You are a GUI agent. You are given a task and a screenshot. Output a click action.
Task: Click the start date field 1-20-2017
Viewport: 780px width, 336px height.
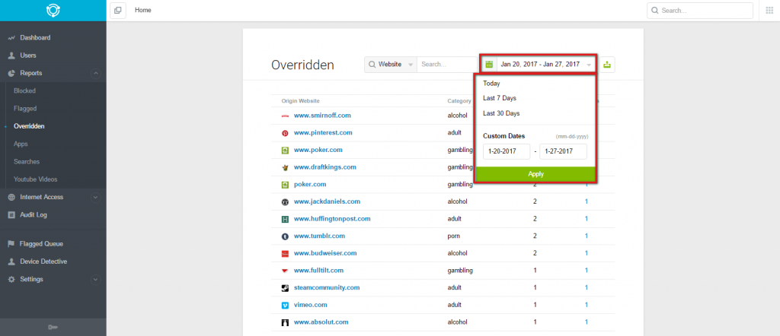507,151
